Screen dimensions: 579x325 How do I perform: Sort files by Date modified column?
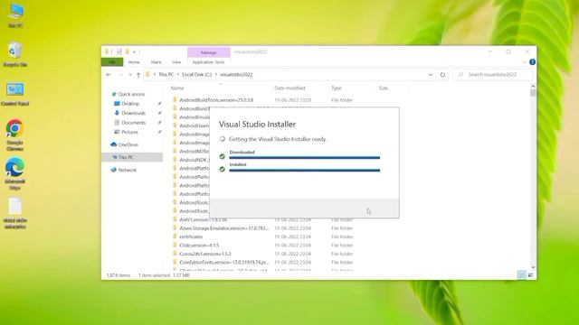[289, 88]
